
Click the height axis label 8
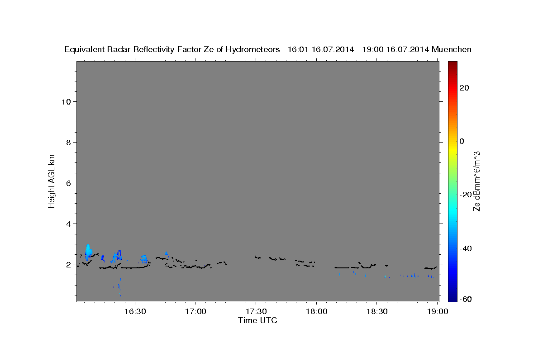click(x=67, y=143)
